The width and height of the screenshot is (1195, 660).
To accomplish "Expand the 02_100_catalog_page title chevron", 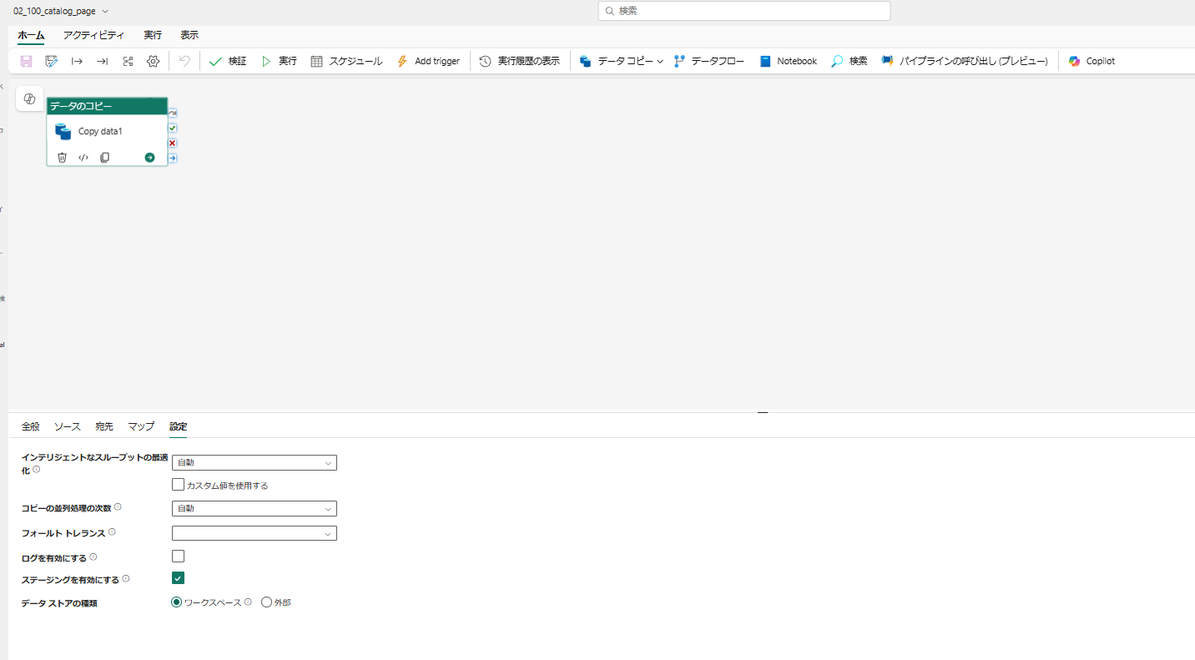I will pos(105,11).
